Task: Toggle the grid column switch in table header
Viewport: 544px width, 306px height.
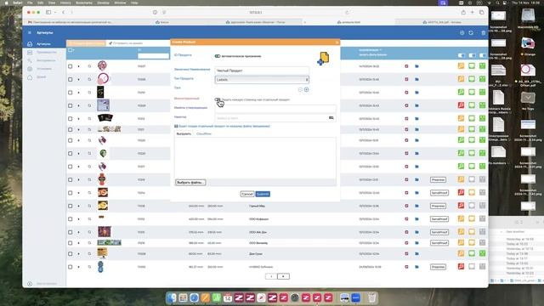Action: [x=483, y=55]
